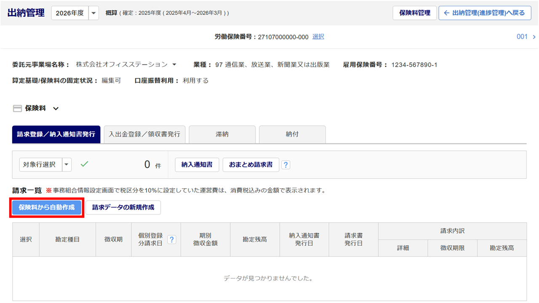
Task: Expand the 株式会社オフィスステーション workplace dropdown
Action: 174,65
